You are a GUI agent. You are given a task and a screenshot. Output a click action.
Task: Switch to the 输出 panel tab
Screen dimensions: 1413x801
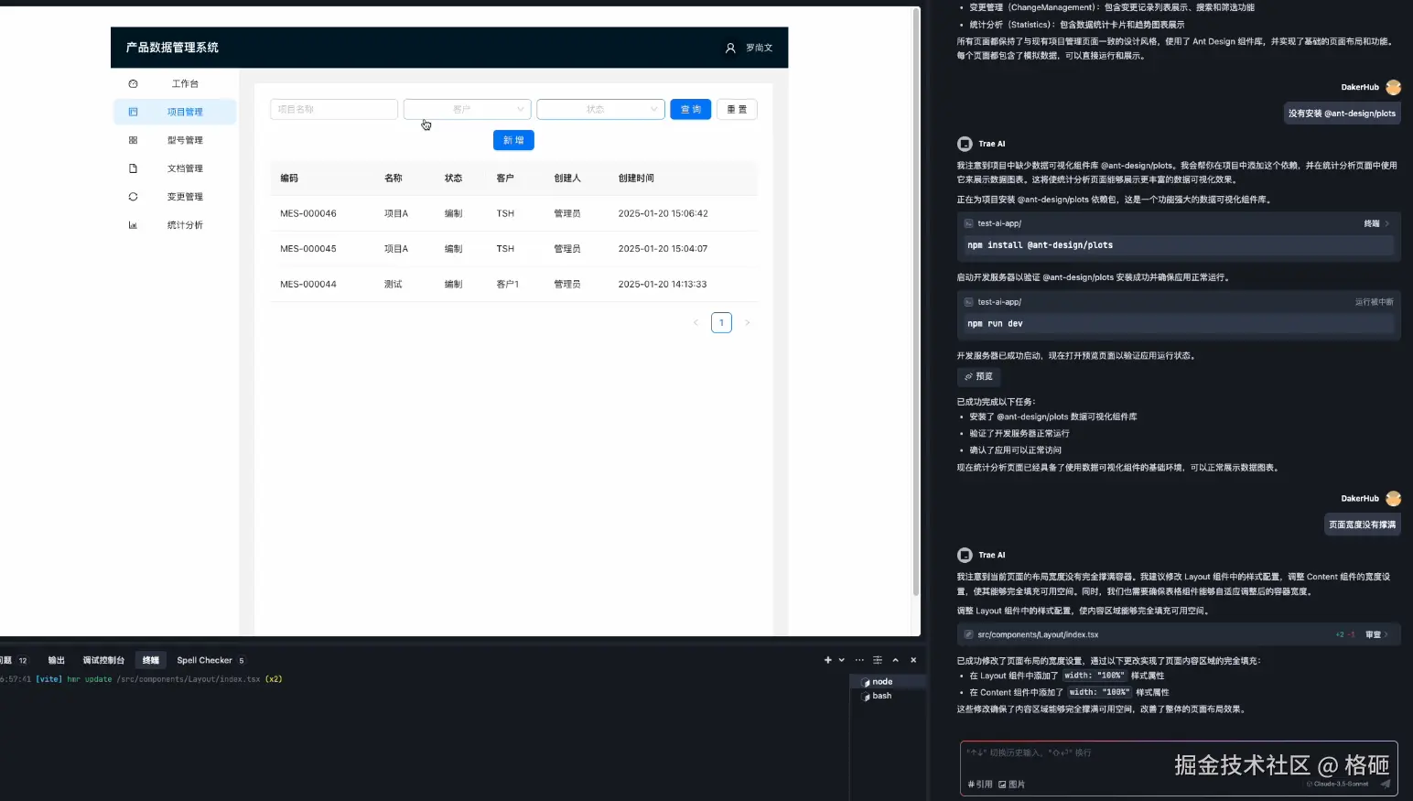57,660
